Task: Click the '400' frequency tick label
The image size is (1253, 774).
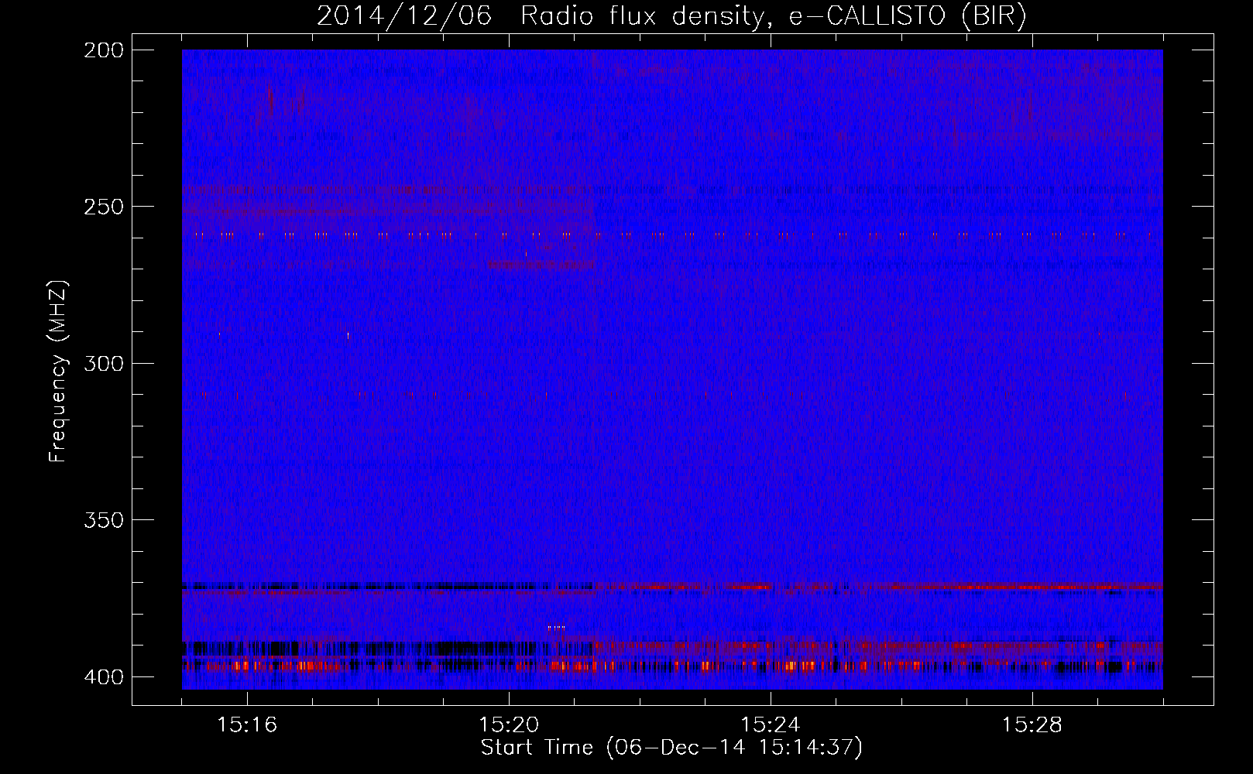Action: pos(103,677)
